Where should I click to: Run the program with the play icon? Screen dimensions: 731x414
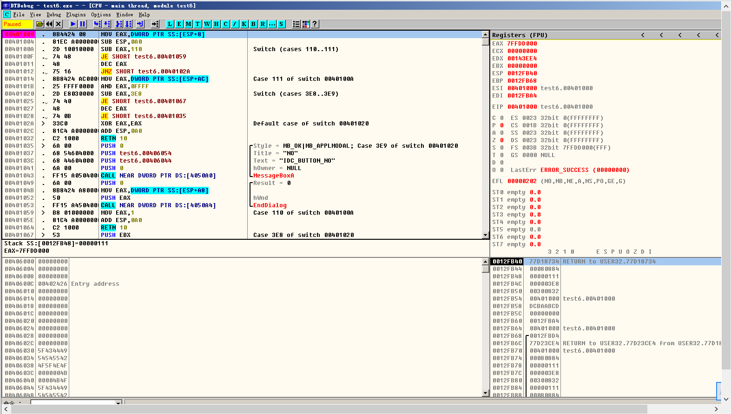73,24
